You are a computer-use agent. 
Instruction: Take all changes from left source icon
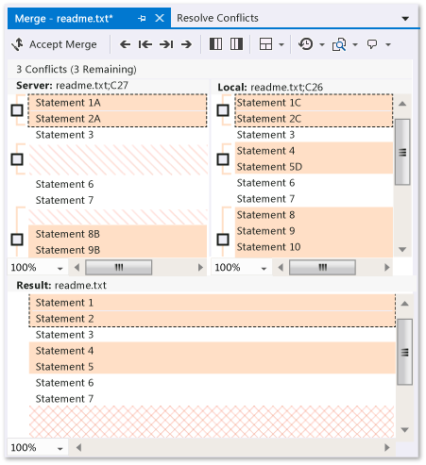coord(216,44)
